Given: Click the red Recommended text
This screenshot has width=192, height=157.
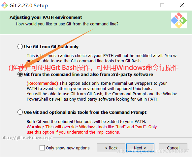Looking at the screenshot, I should tap(42, 83).
